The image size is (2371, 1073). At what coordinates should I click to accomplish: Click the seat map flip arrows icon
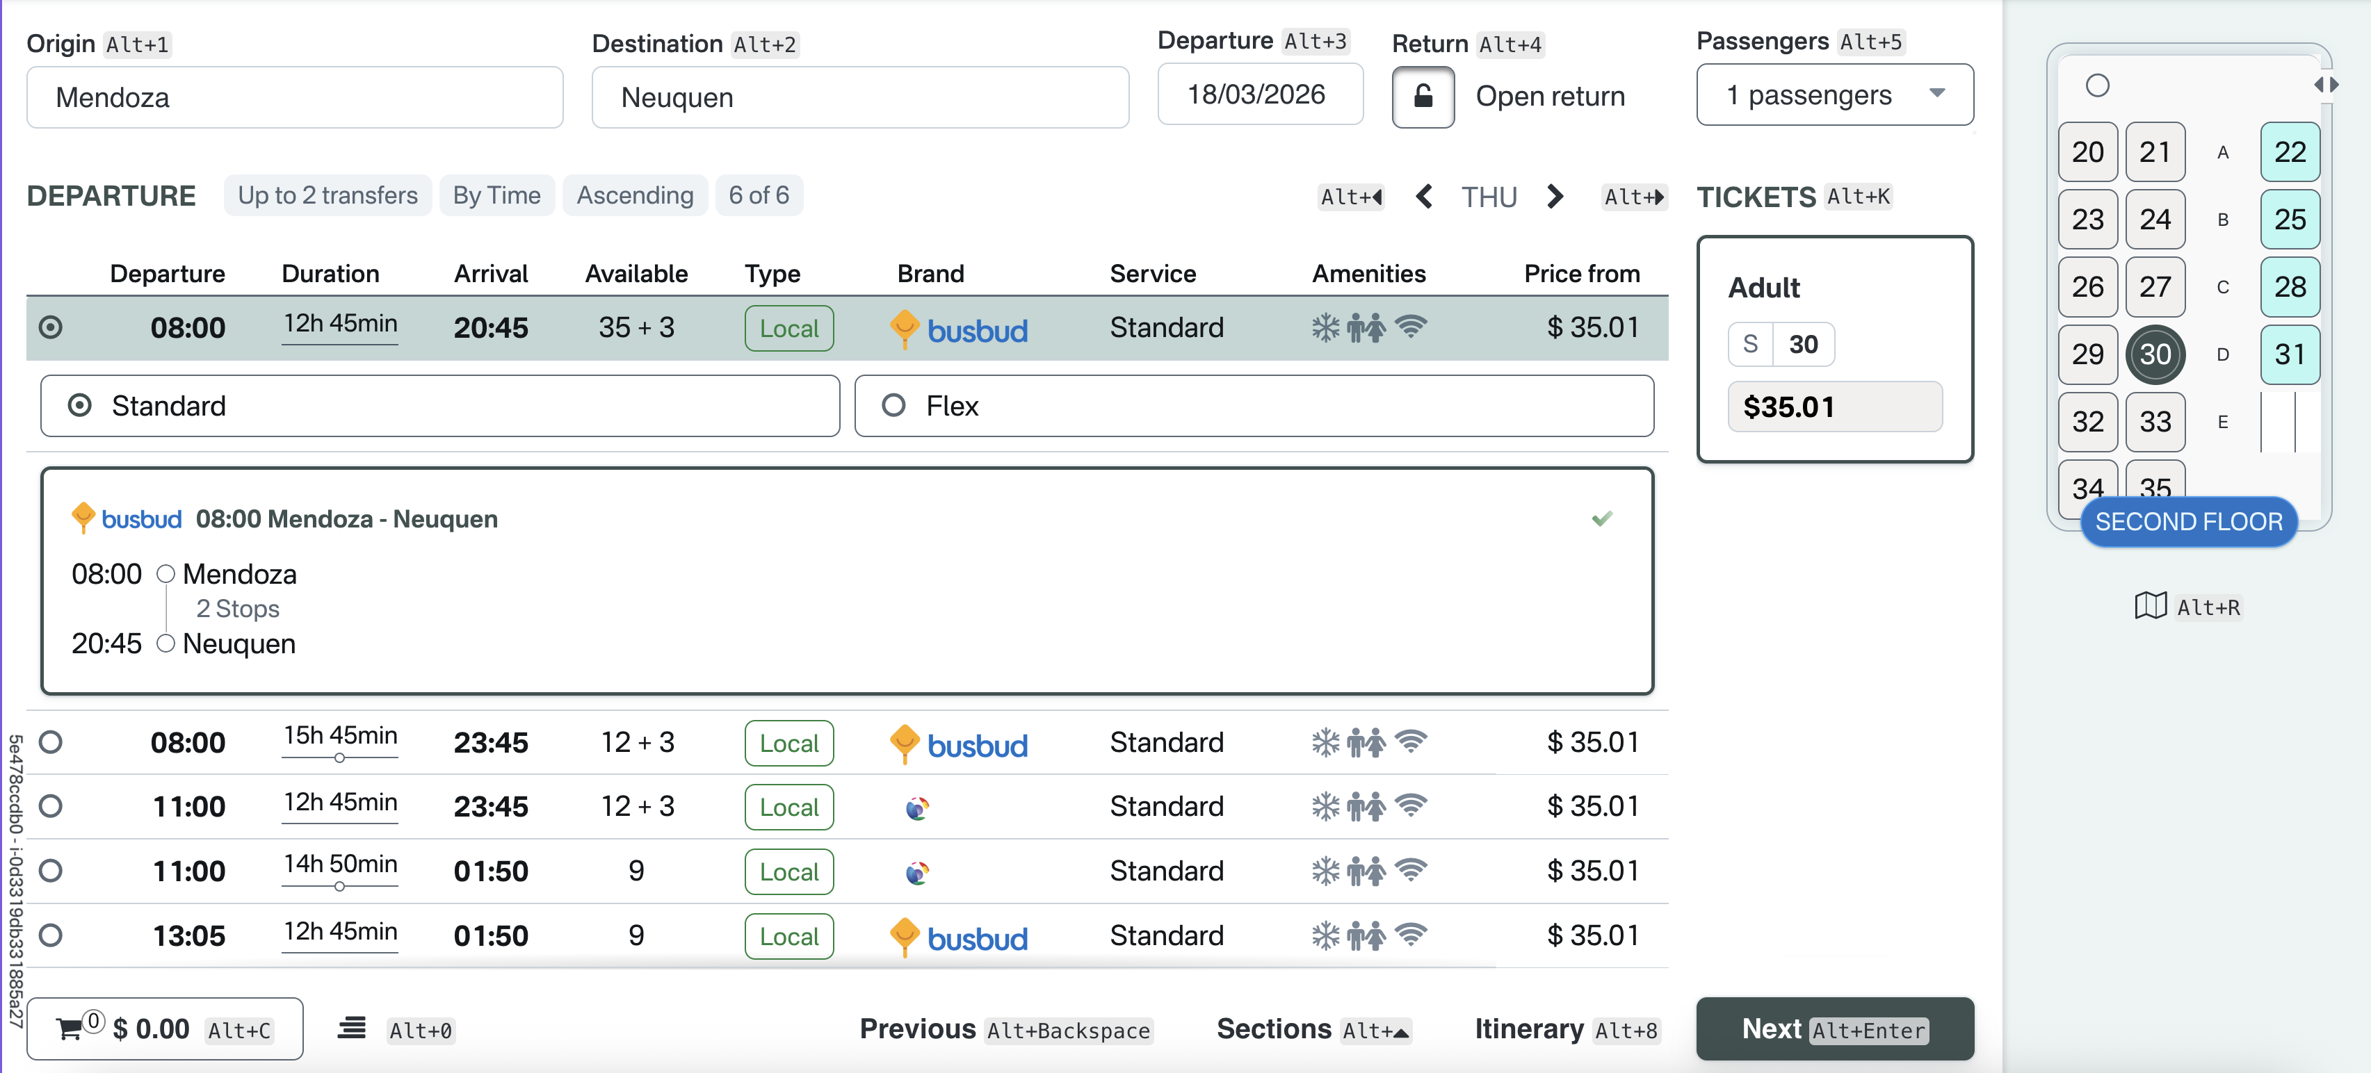[2326, 85]
